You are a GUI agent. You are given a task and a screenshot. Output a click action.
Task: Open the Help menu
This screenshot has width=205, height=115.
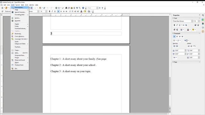coord(37,5)
